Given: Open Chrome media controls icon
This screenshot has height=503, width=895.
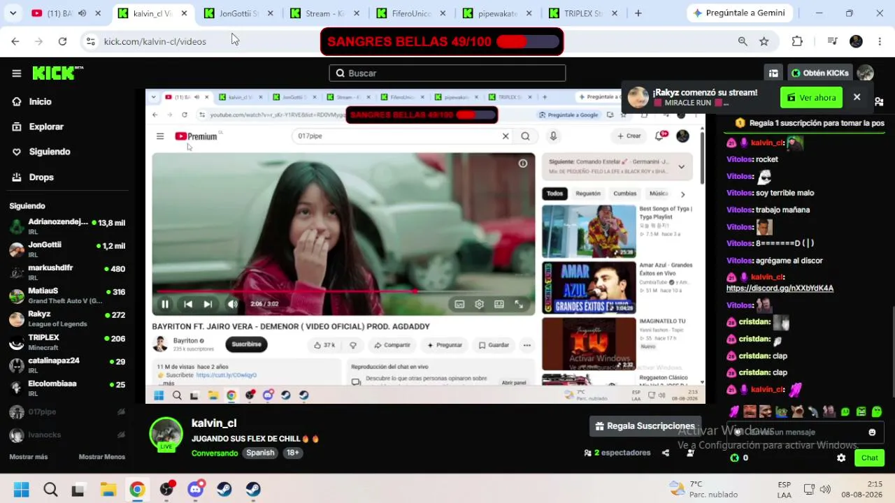Looking at the screenshot, I should coord(832,41).
